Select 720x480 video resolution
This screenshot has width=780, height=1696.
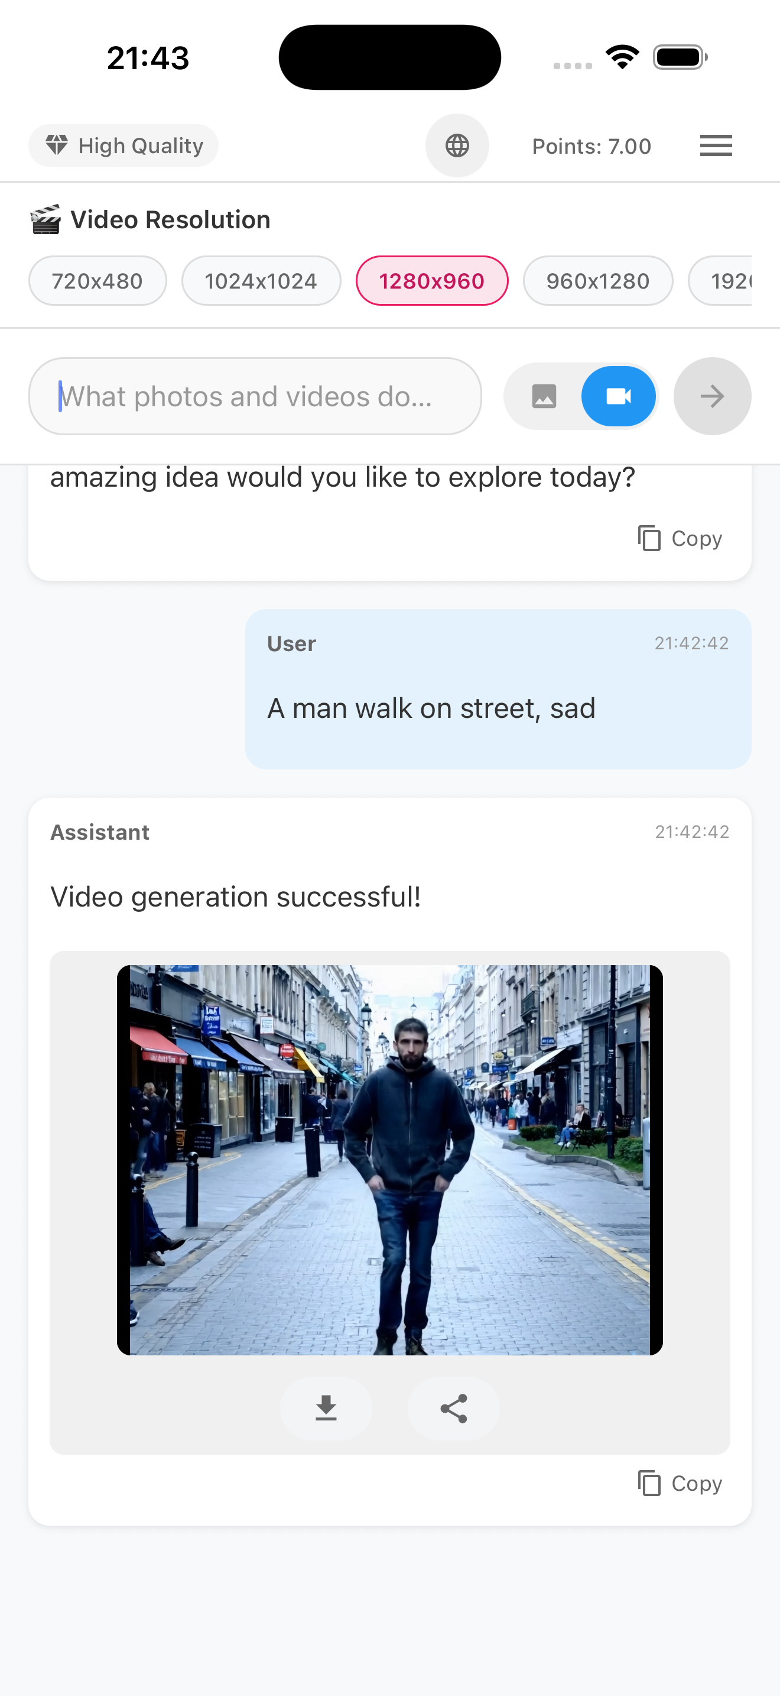tap(97, 281)
